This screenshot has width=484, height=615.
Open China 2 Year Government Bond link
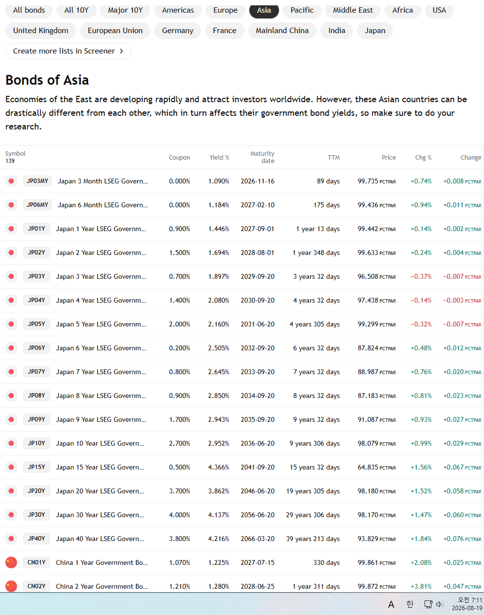(x=102, y=586)
